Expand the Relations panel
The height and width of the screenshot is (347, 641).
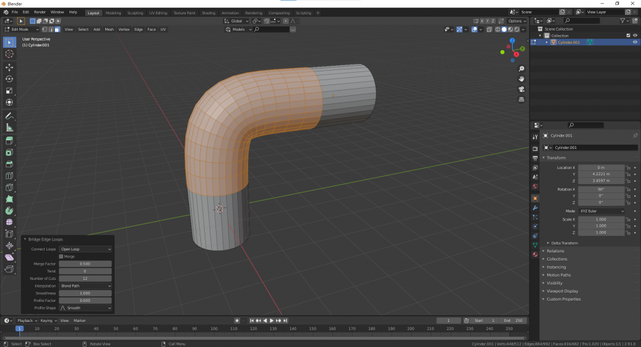click(555, 251)
